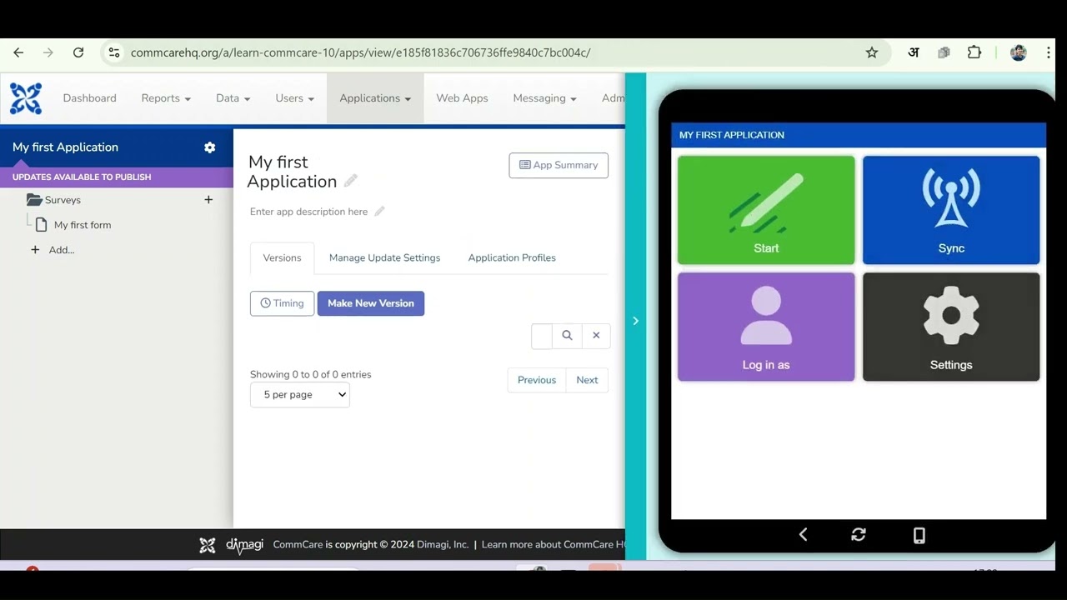Open the Data dropdown menu
1067x600 pixels.
(233, 98)
